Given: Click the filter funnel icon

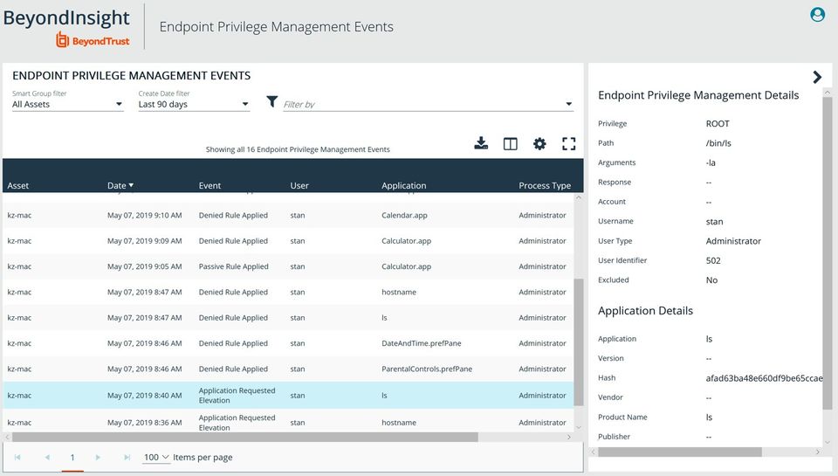Looking at the screenshot, I should (272, 102).
